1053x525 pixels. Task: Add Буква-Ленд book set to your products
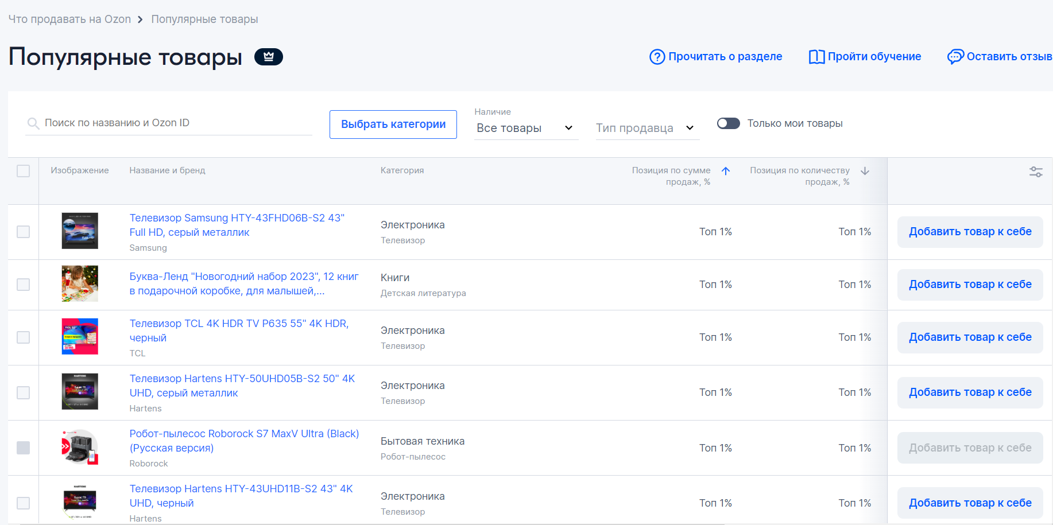click(970, 285)
